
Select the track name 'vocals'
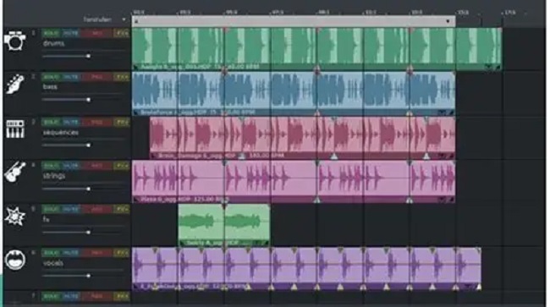pos(53,263)
